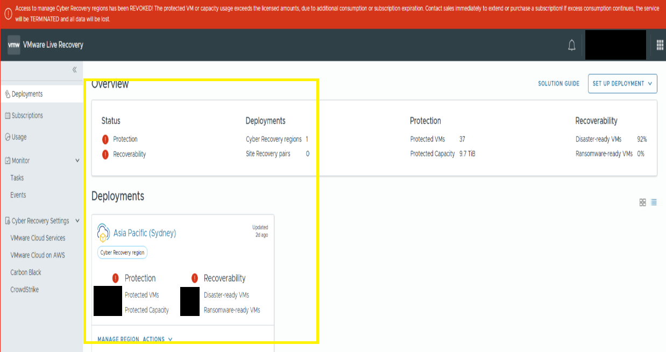The height and width of the screenshot is (352, 666).
Task: Click Disaster-ready VMs 92% value
Action: pyautogui.click(x=642, y=139)
